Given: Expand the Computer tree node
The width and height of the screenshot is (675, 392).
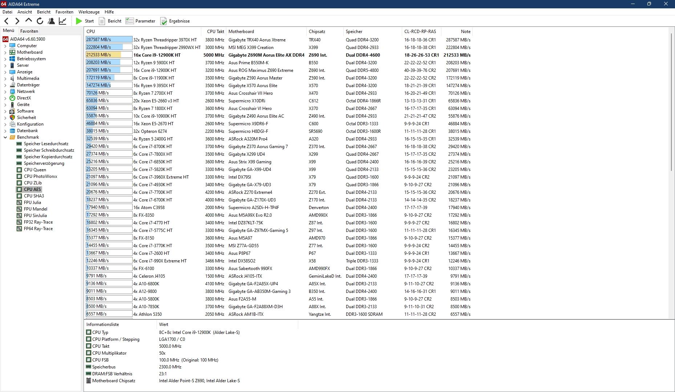Looking at the screenshot, I should 5,46.
